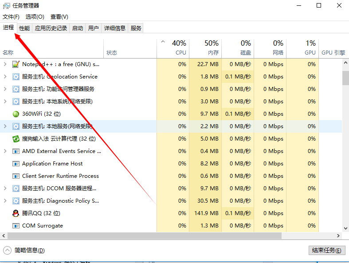Switch to the 性能 tab
This screenshot has width=349, height=263.
pos(24,28)
